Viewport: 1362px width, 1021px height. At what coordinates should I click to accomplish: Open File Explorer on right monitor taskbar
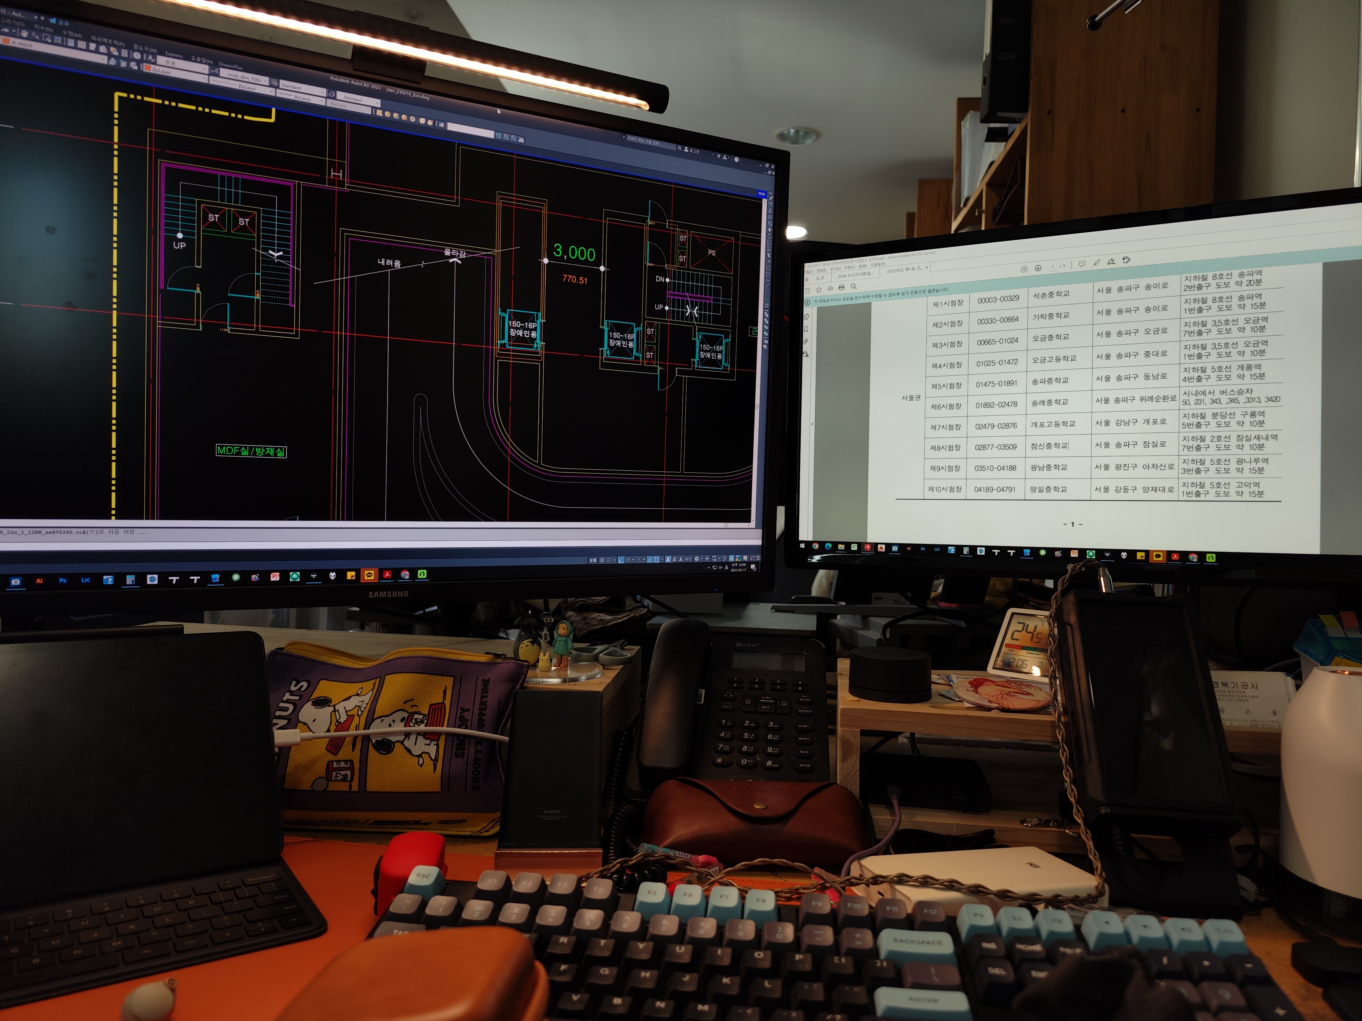pyautogui.click(x=842, y=548)
